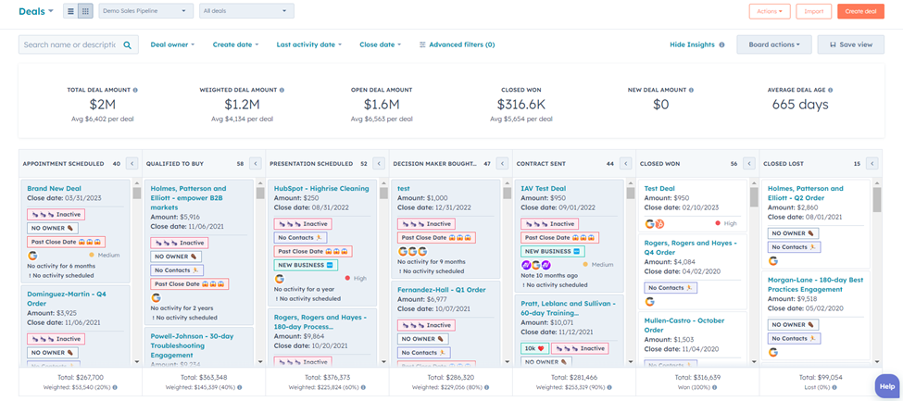Click the search magnifier icon
Image resolution: width=903 pixels, height=401 pixels.
pyautogui.click(x=127, y=45)
